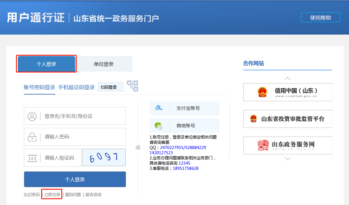Viewport: 349px width, 205px height.
Task: Click the WeChat logo icon
Action: (158, 125)
